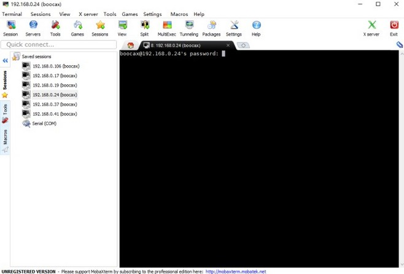Click the Serial (COM) plug icon
The width and height of the screenshot is (404, 274).
tap(26, 123)
